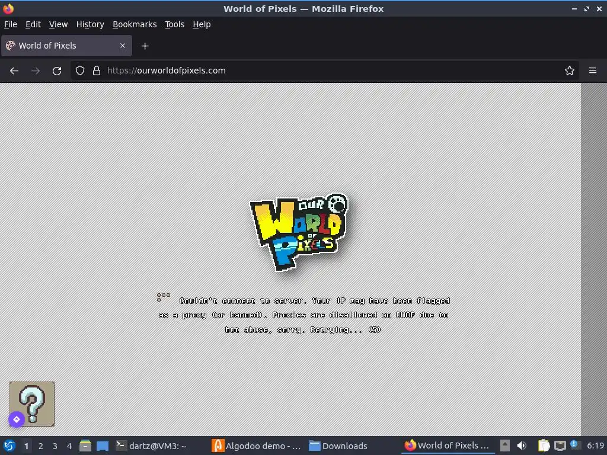Click the network tray icon
The height and width of the screenshot is (455, 607).
click(x=560, y=446)
